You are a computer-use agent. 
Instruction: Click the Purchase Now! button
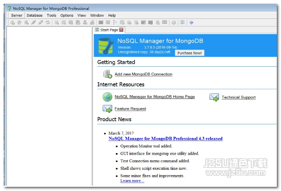tap(190, 53)
